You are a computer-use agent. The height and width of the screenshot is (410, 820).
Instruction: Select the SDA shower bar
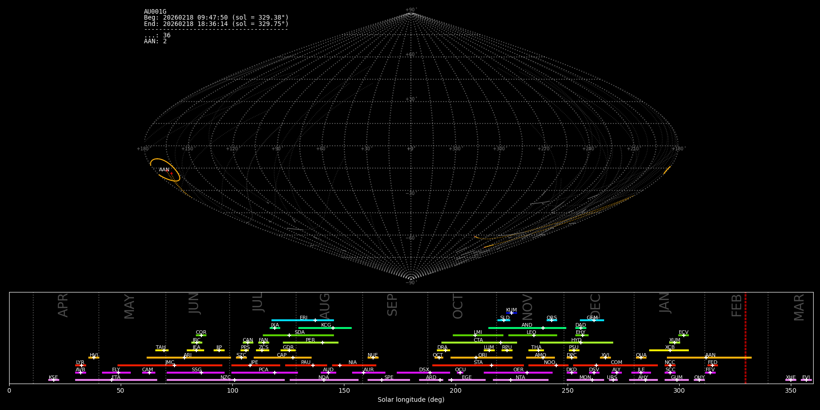pyautogui.click(x=298, y=335)
